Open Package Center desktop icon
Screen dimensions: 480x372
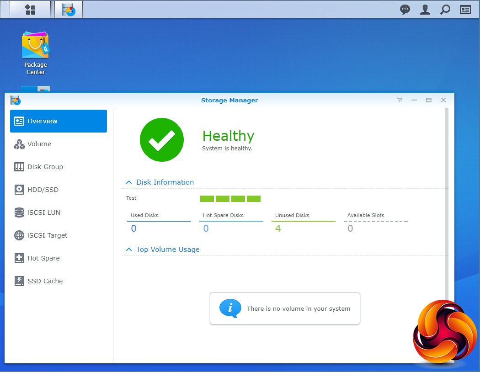(x=36, y=45)
